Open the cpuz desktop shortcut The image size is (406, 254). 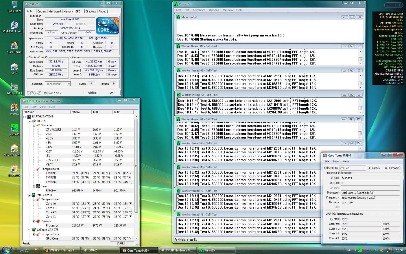[14, 69]
